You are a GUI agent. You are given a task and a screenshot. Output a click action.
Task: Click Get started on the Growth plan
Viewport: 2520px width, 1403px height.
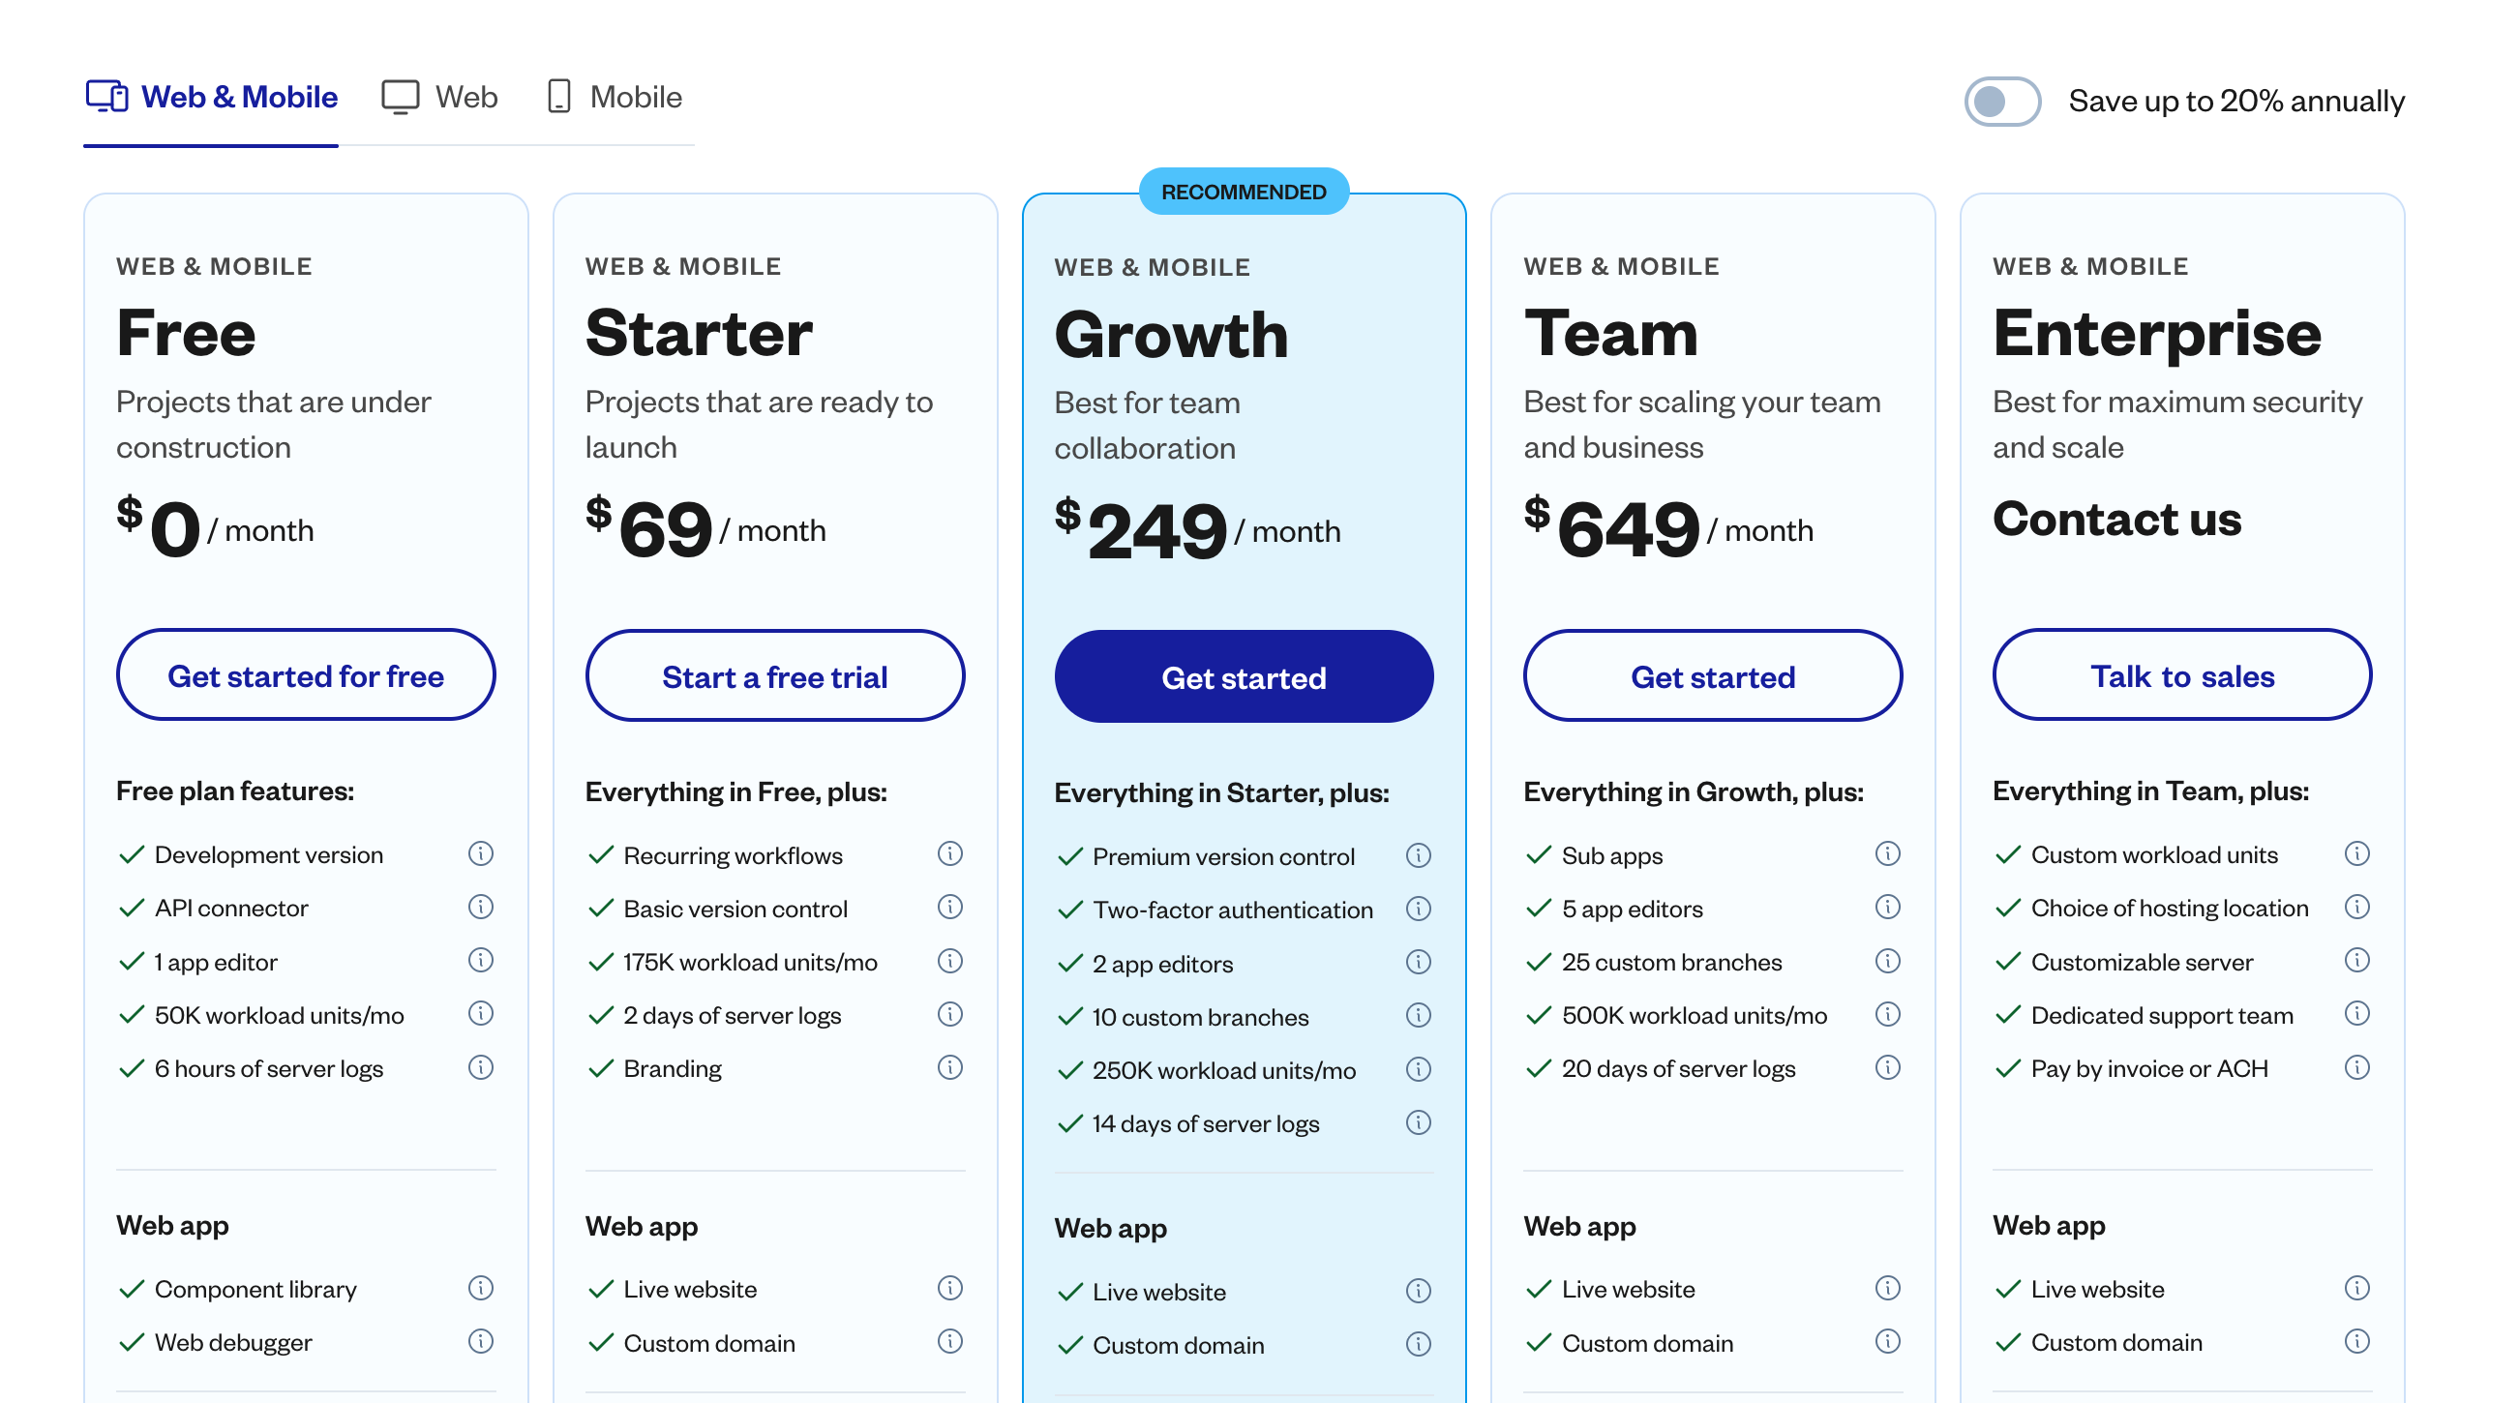pos(1244,676)
